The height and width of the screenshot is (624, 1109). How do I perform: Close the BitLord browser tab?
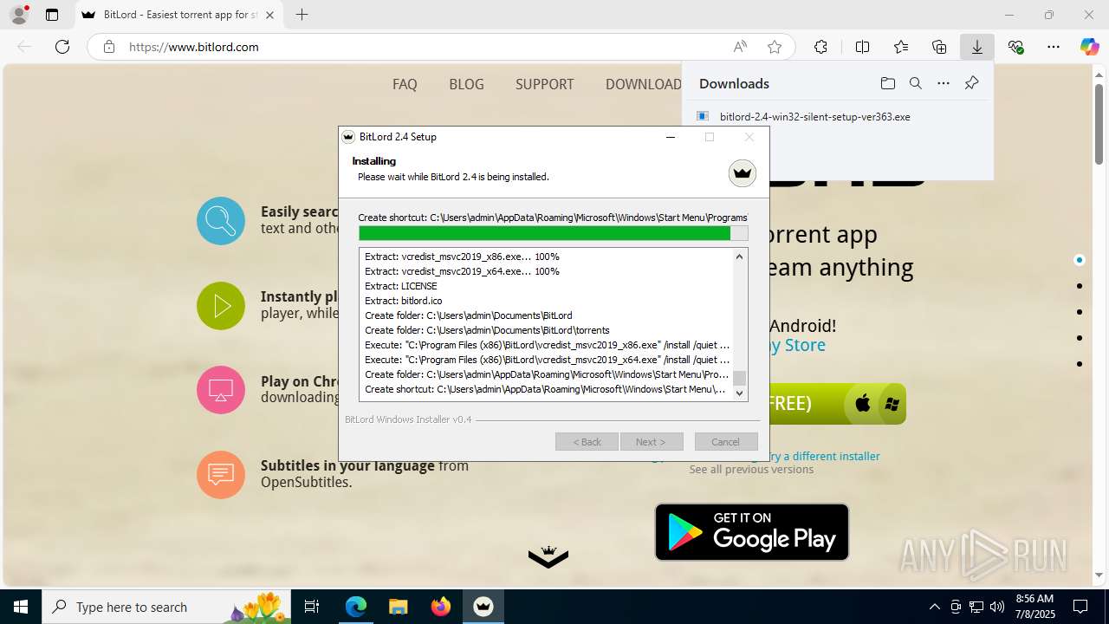pos(269,15)
